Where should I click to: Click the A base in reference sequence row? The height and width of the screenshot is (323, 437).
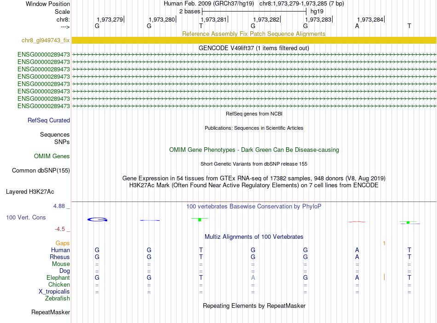tap(357, 26)
